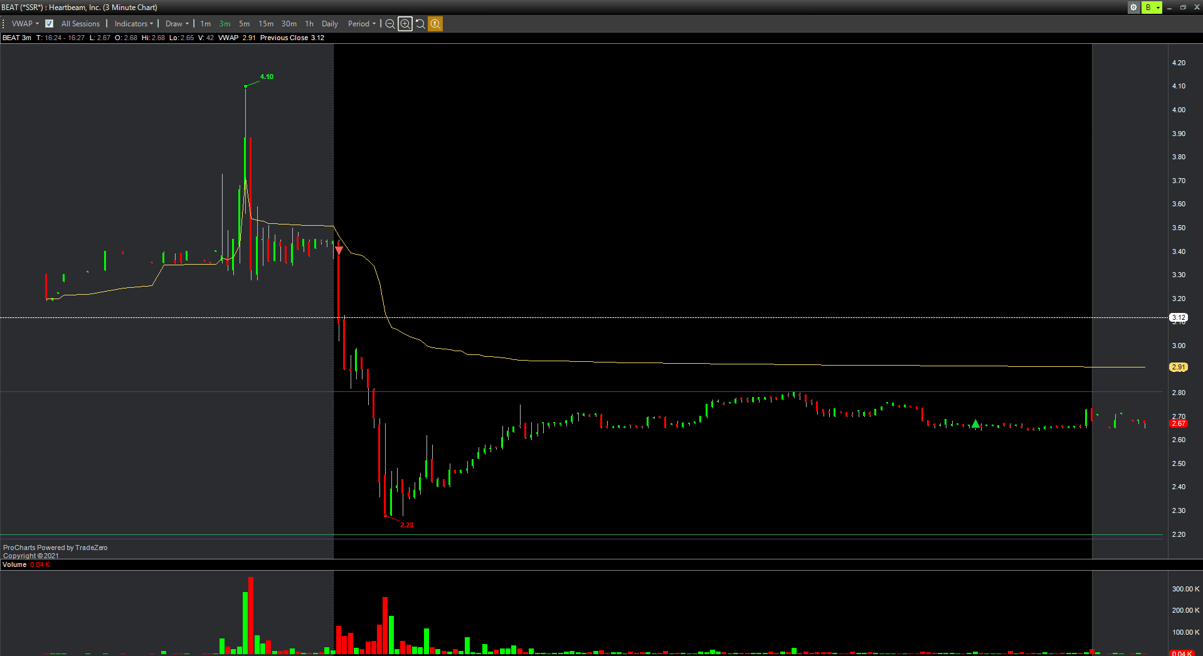Screen dimensions: 1203x656
Task: Click the BEAT 3m symbol label
Action: pyautogui.click(x=17, y=38)
